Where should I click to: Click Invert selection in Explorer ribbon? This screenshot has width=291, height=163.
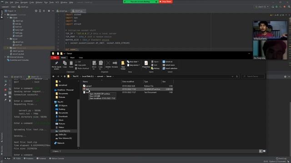[170, 68]
